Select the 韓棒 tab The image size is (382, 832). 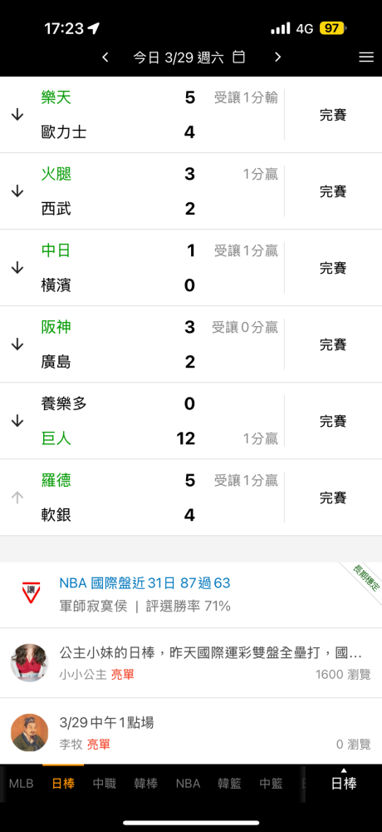pyautogui.click(x=146, y=784)
